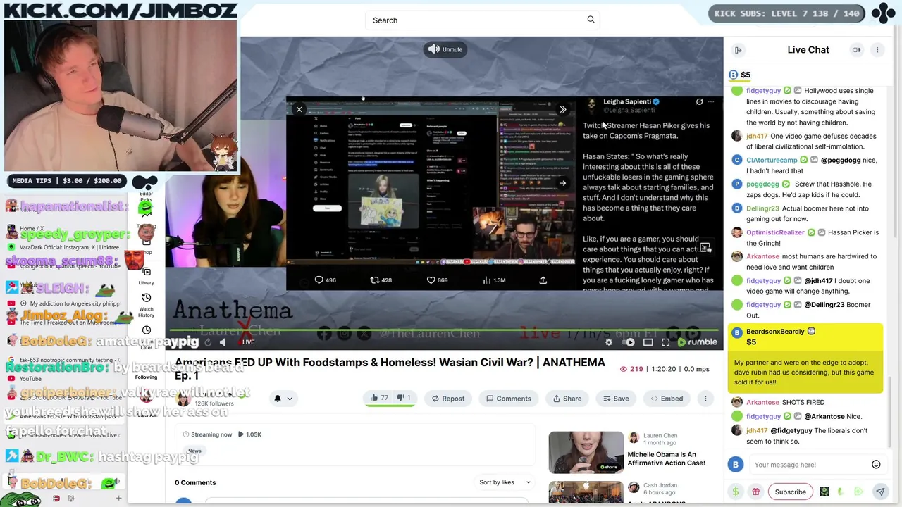The width and height of the screenshot is (902, 507).
Task: Click the Rumble logo in player
Action: point(697,342)
